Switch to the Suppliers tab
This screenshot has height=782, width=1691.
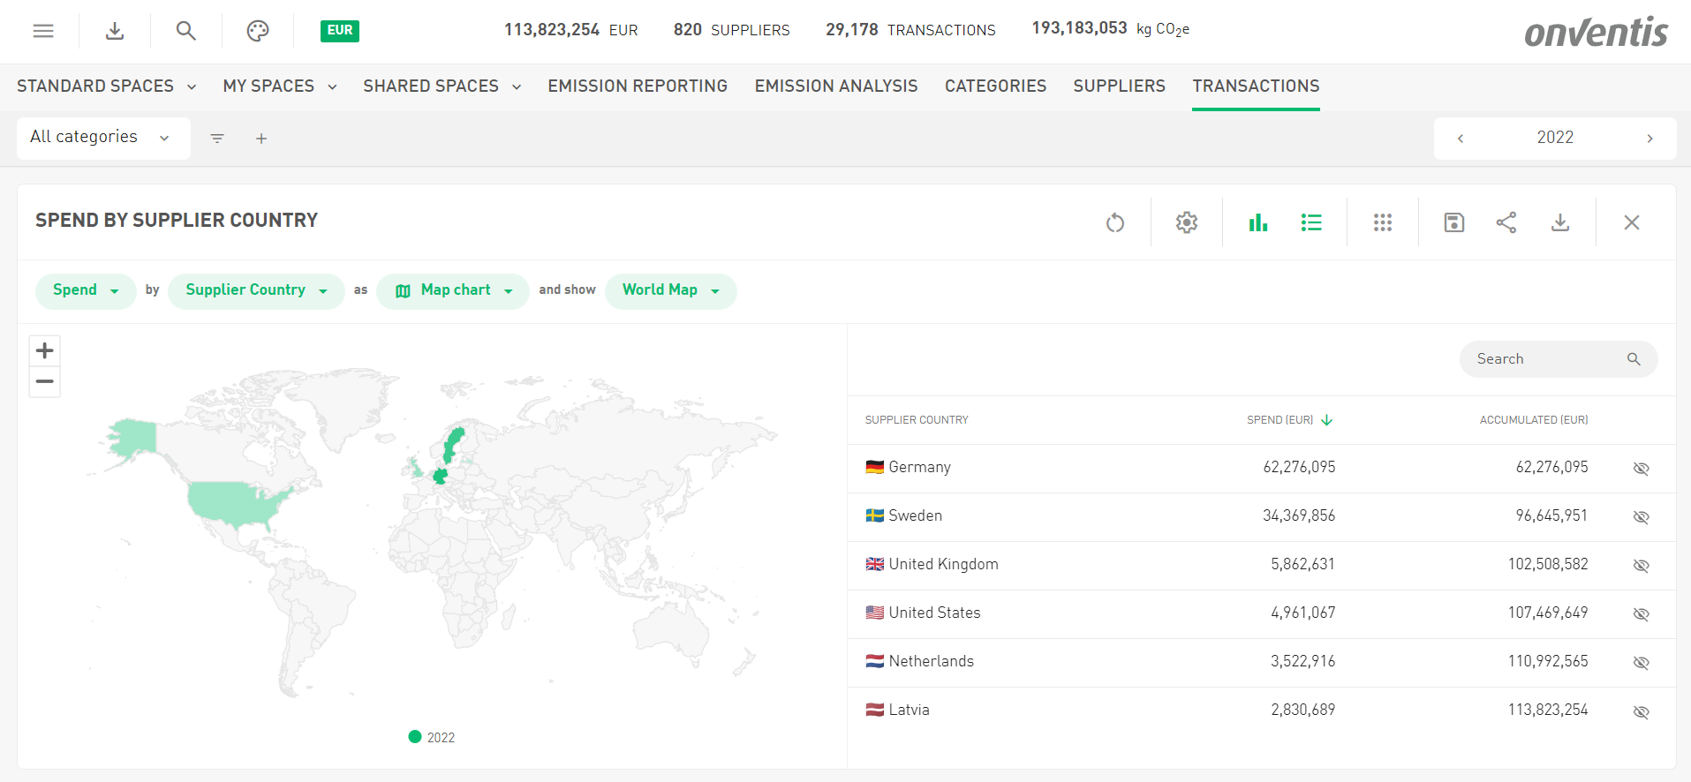tap(1119, 86)
